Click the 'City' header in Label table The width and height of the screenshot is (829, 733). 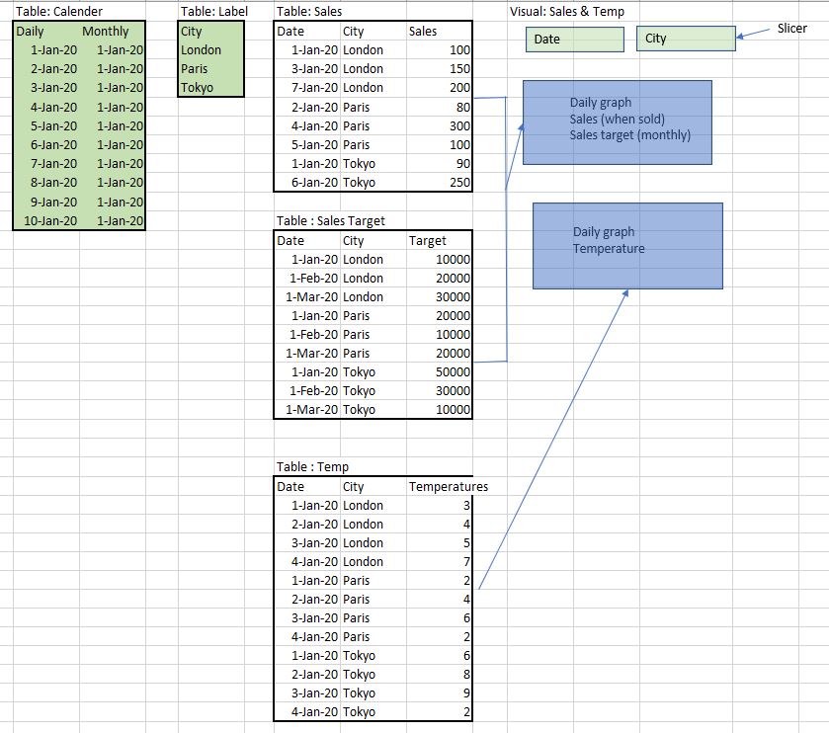pos(191,32)
